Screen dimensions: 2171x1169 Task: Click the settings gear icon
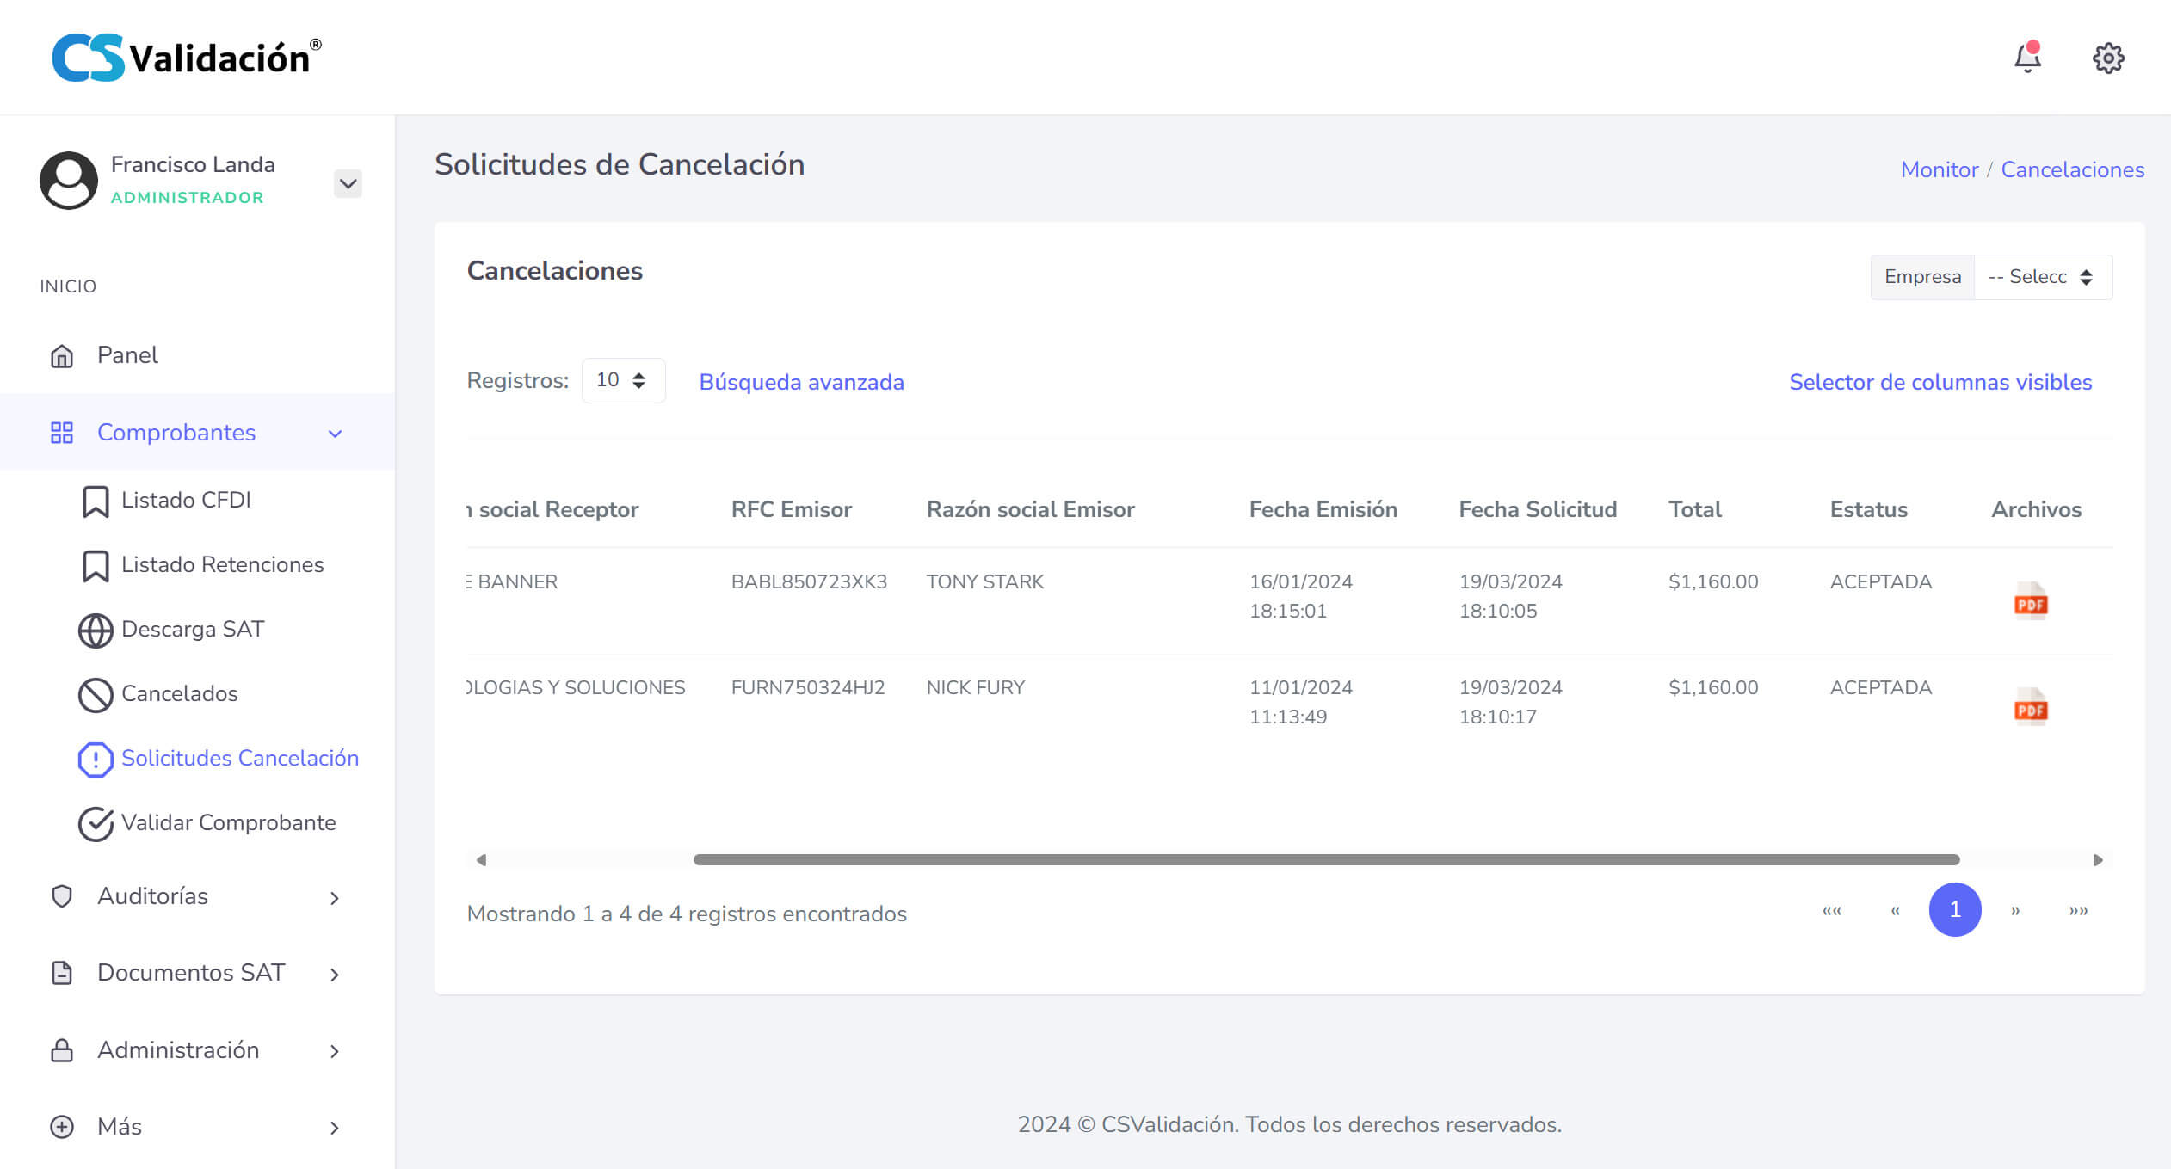point(2107,58)
